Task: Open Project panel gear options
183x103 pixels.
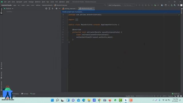Action: [57, 9]
